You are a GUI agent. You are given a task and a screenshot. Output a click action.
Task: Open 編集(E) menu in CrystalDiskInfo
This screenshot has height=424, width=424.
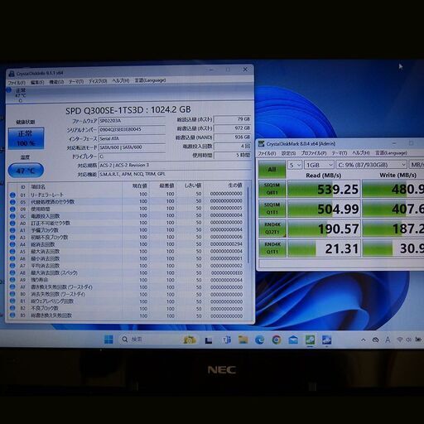pyautogui.click(x=37, y=82)
